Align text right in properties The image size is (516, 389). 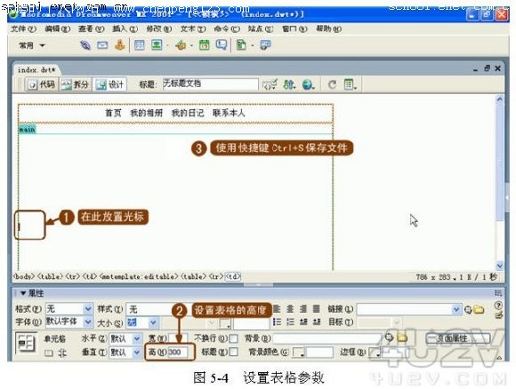click(303, 309)
